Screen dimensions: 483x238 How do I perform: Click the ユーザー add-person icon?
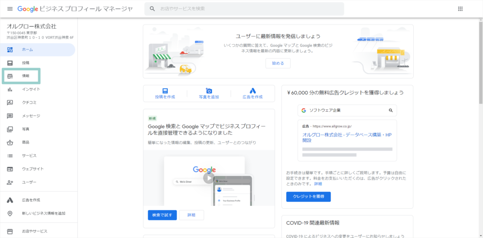pos(10,182)
